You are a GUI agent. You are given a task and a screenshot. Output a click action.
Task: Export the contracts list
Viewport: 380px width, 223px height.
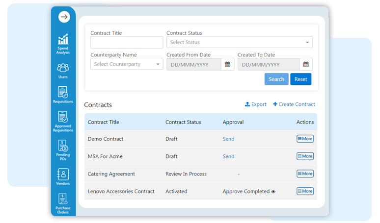tap(255, 104)
